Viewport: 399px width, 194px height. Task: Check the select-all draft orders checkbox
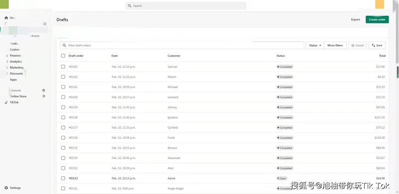point(63,56)
